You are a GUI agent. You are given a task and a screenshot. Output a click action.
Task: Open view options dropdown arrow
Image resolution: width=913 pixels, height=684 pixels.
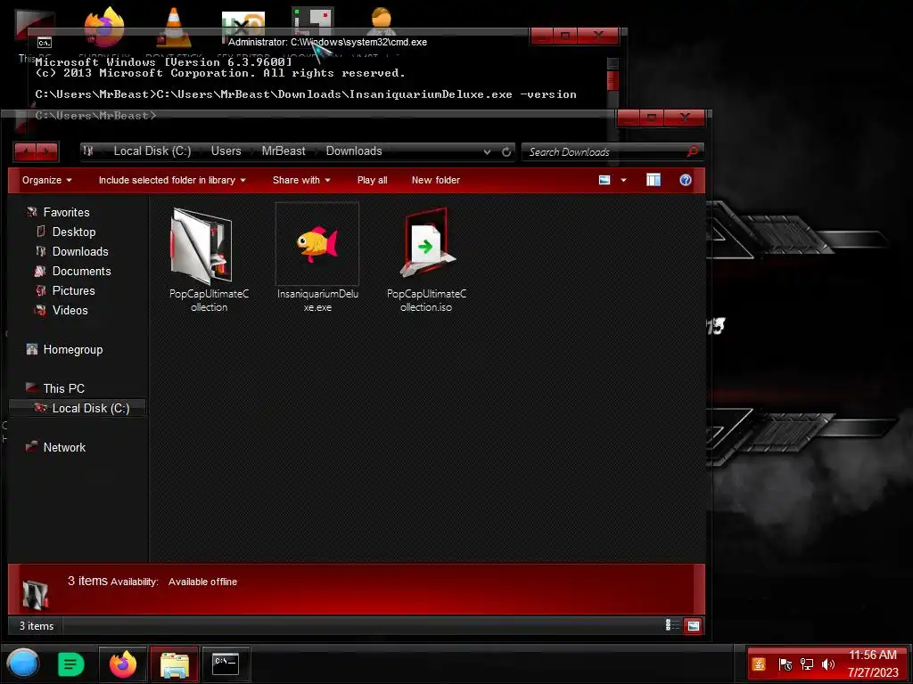623,180
